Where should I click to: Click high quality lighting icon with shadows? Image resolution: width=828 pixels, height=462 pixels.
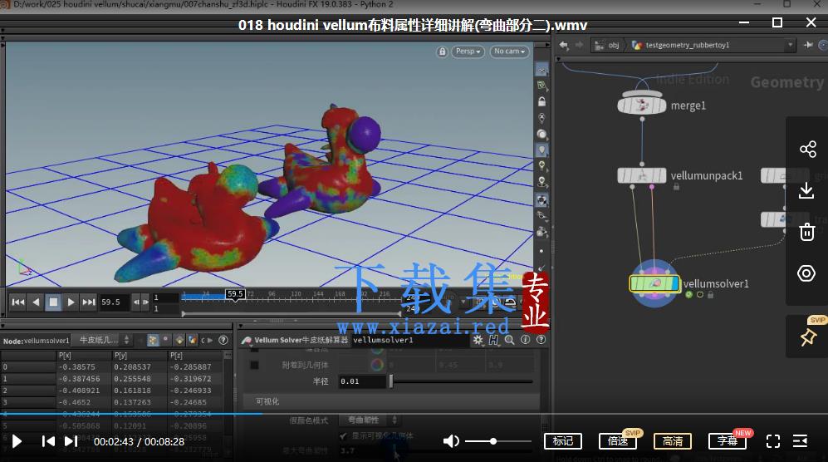[541, 182]
